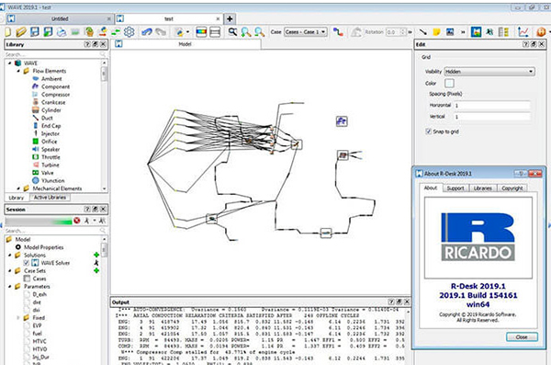Expand the Fixed parameters folder
This screenshot has height=365, width=551.
click(18, 317)
